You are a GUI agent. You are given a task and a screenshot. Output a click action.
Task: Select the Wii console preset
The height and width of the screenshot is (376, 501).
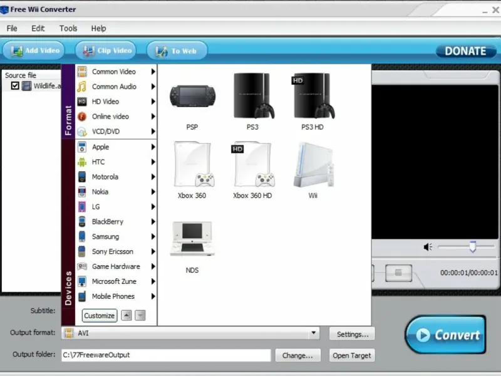point(313,170)
